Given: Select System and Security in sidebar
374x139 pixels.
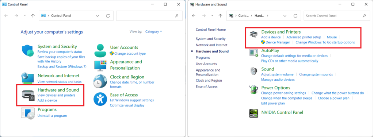Looking at the screenshot, I should (x=211, y=39).
